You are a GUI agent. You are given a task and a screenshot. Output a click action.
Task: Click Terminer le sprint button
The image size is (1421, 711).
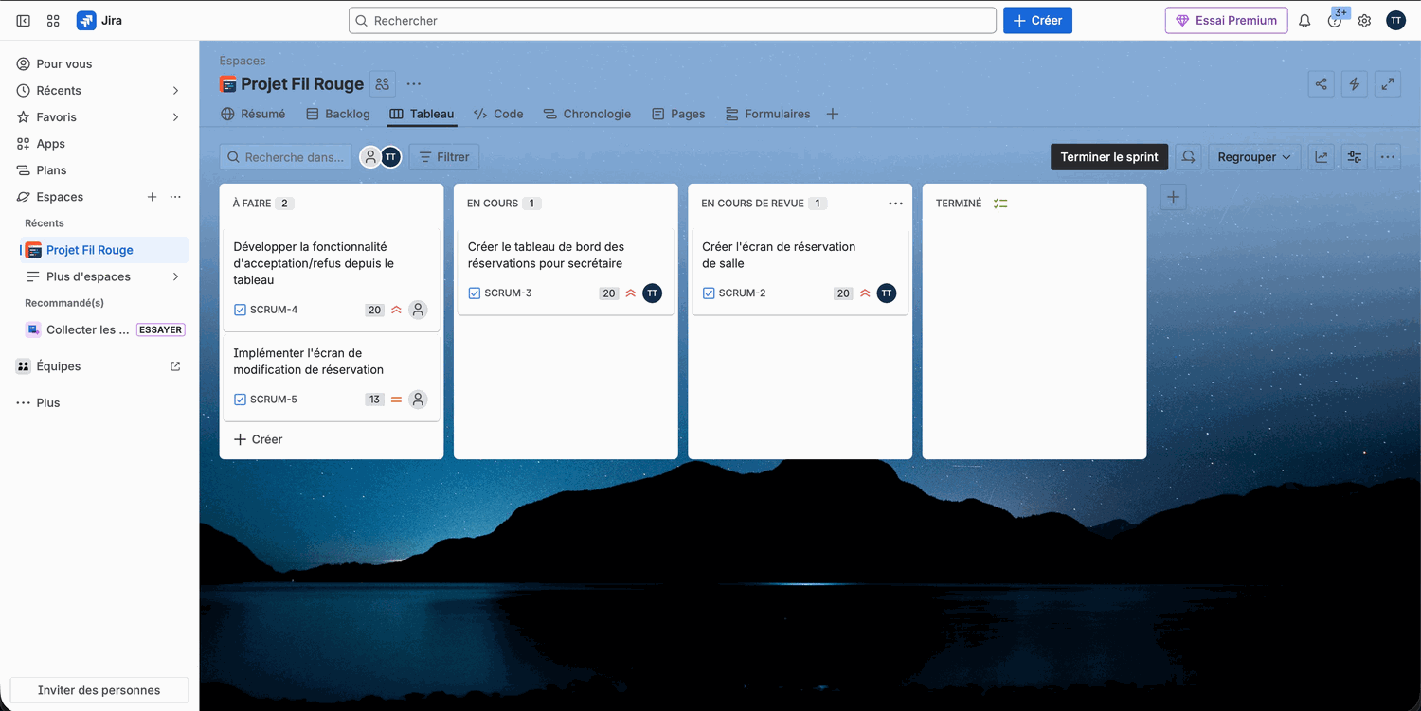(1109, 157)
